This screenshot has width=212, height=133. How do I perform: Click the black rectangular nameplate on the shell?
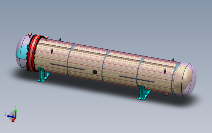click(x=95, y=72)
